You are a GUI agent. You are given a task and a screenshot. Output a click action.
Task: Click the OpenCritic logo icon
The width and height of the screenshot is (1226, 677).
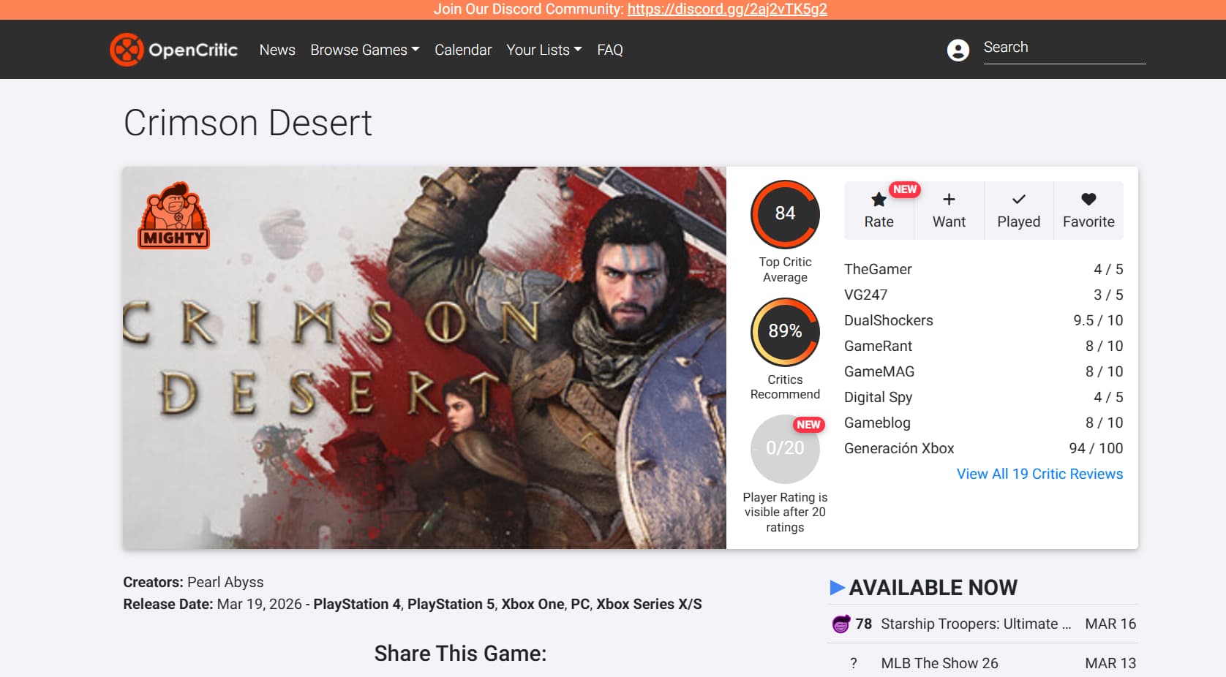point(127,50)
